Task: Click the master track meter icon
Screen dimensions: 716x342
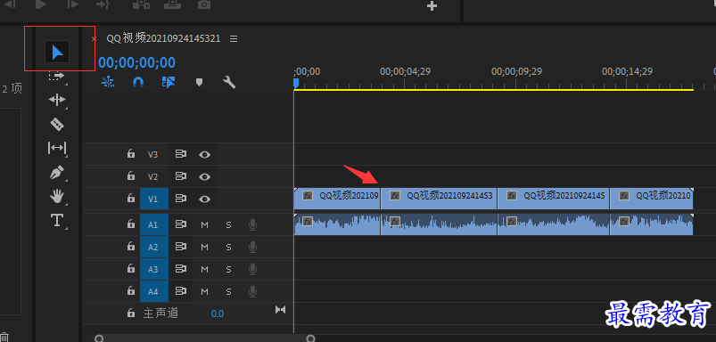Action: pyautogui.click(x=280, y=310)
